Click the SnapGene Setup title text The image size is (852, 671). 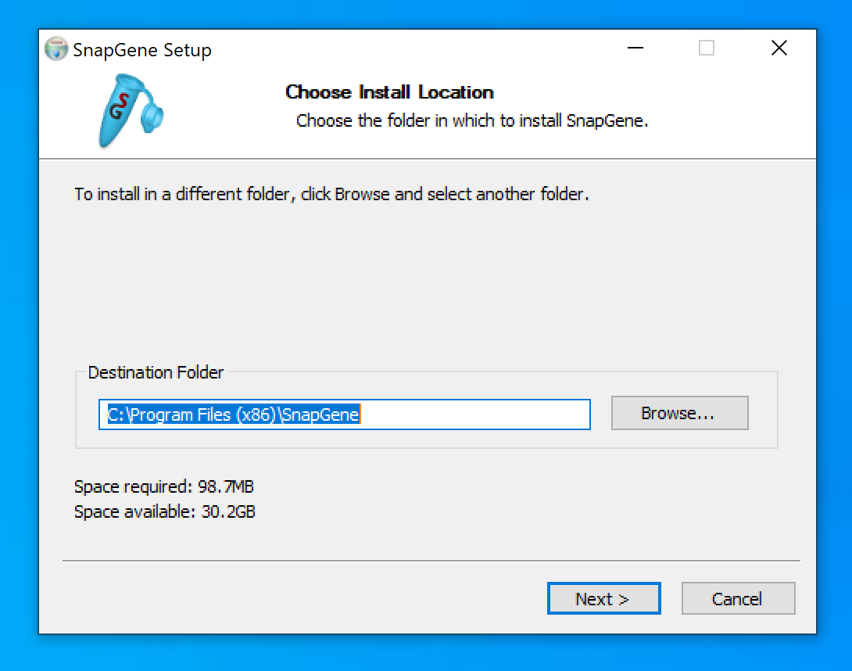click(142, 50)
